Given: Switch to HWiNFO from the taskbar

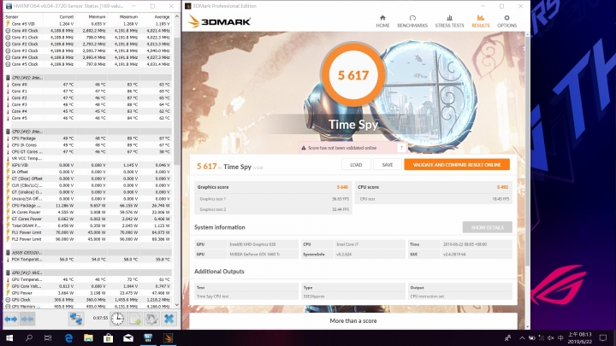Looking at the screenshot, I should click(x=148, y=337).
